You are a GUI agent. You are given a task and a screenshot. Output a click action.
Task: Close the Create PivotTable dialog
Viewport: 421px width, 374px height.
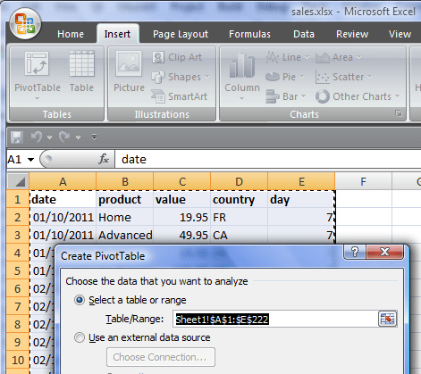384,252
